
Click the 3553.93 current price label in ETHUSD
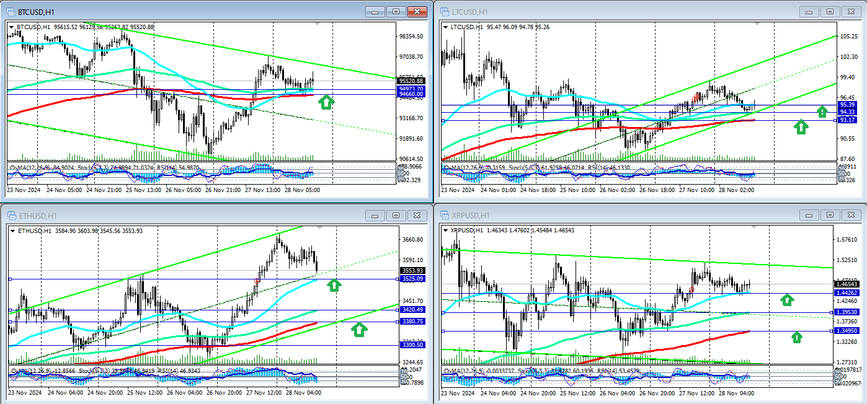point(412,271)
